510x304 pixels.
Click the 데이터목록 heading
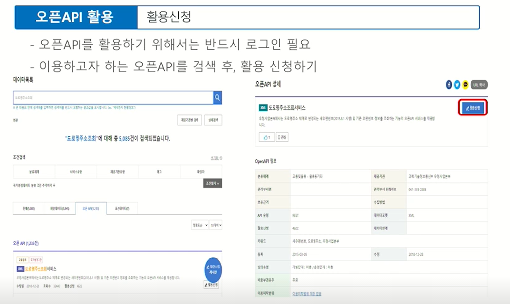(x=23, y=79)
